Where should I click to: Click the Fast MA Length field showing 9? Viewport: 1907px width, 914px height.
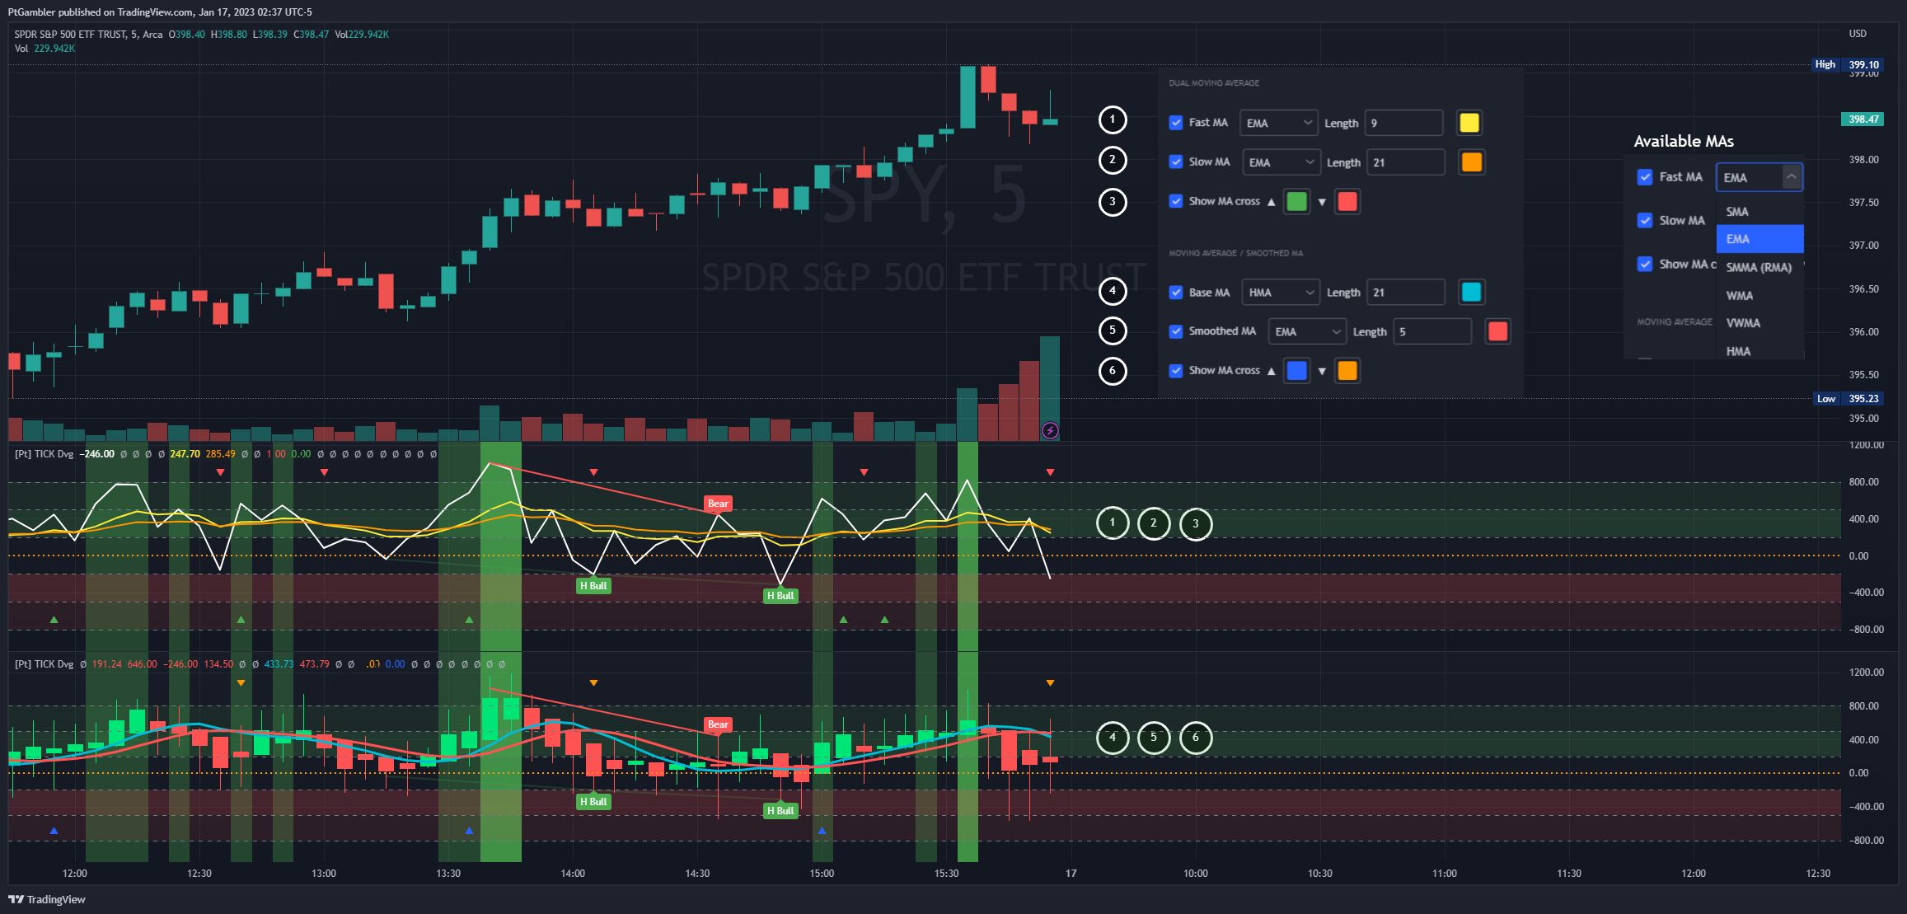1404,123
